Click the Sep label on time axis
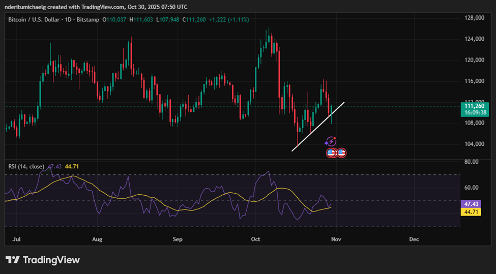This screenshot has height=274, width=496. [x=178, y=239]
